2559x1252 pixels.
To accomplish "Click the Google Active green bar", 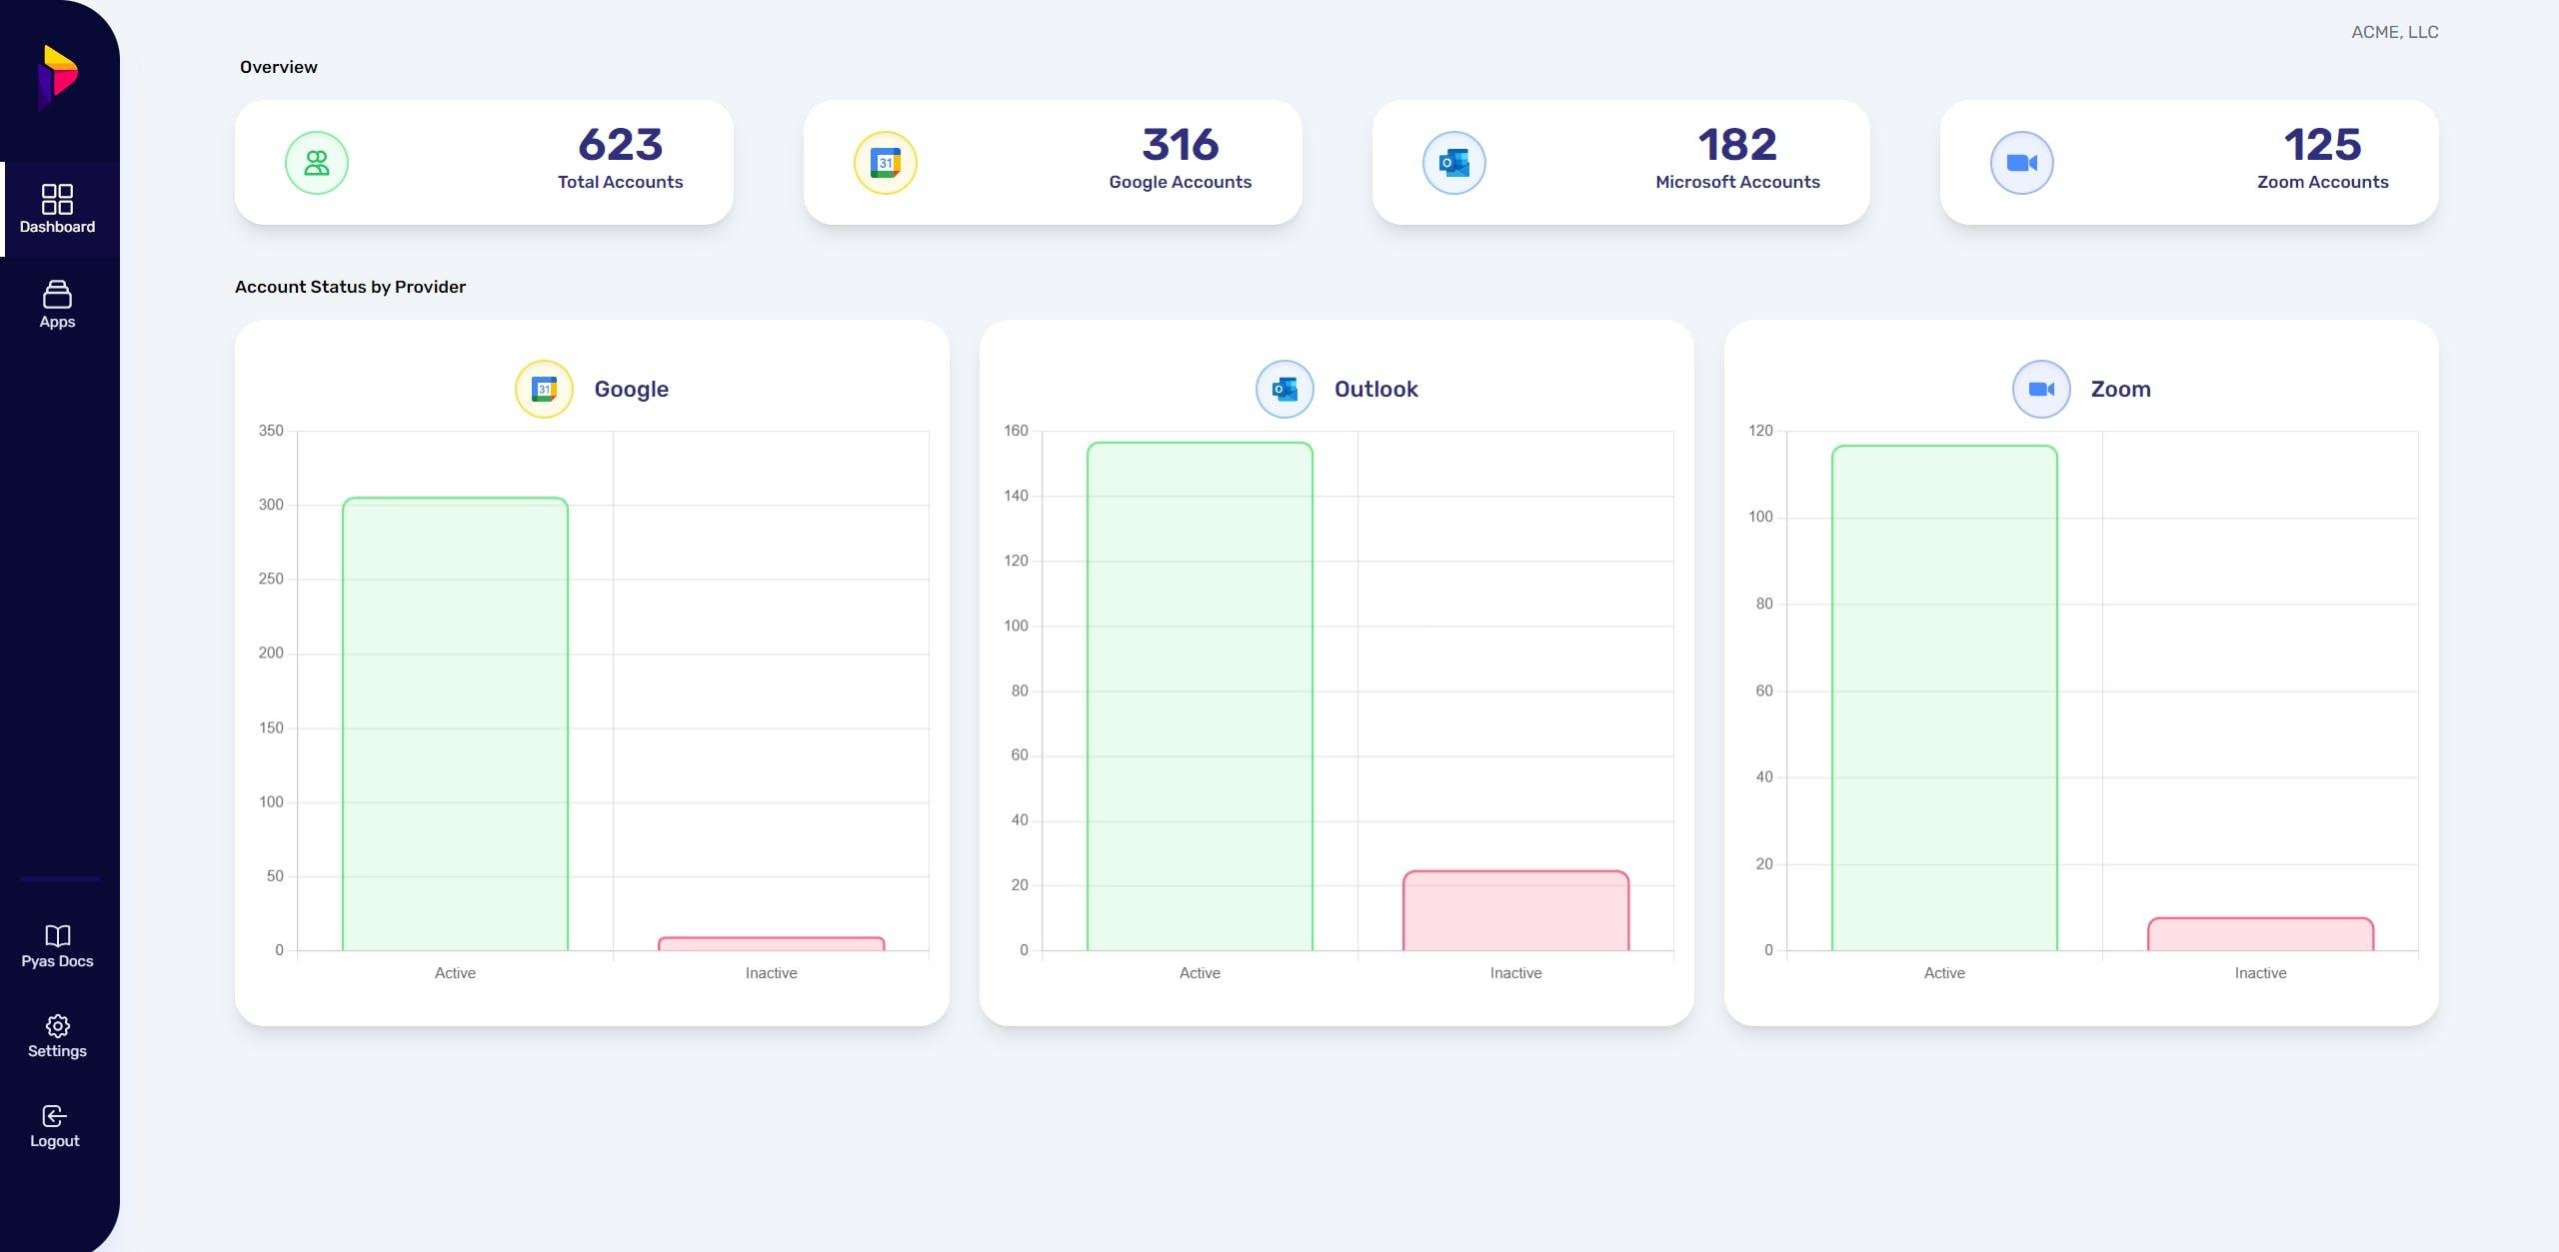I will click(x=455, y=724).
